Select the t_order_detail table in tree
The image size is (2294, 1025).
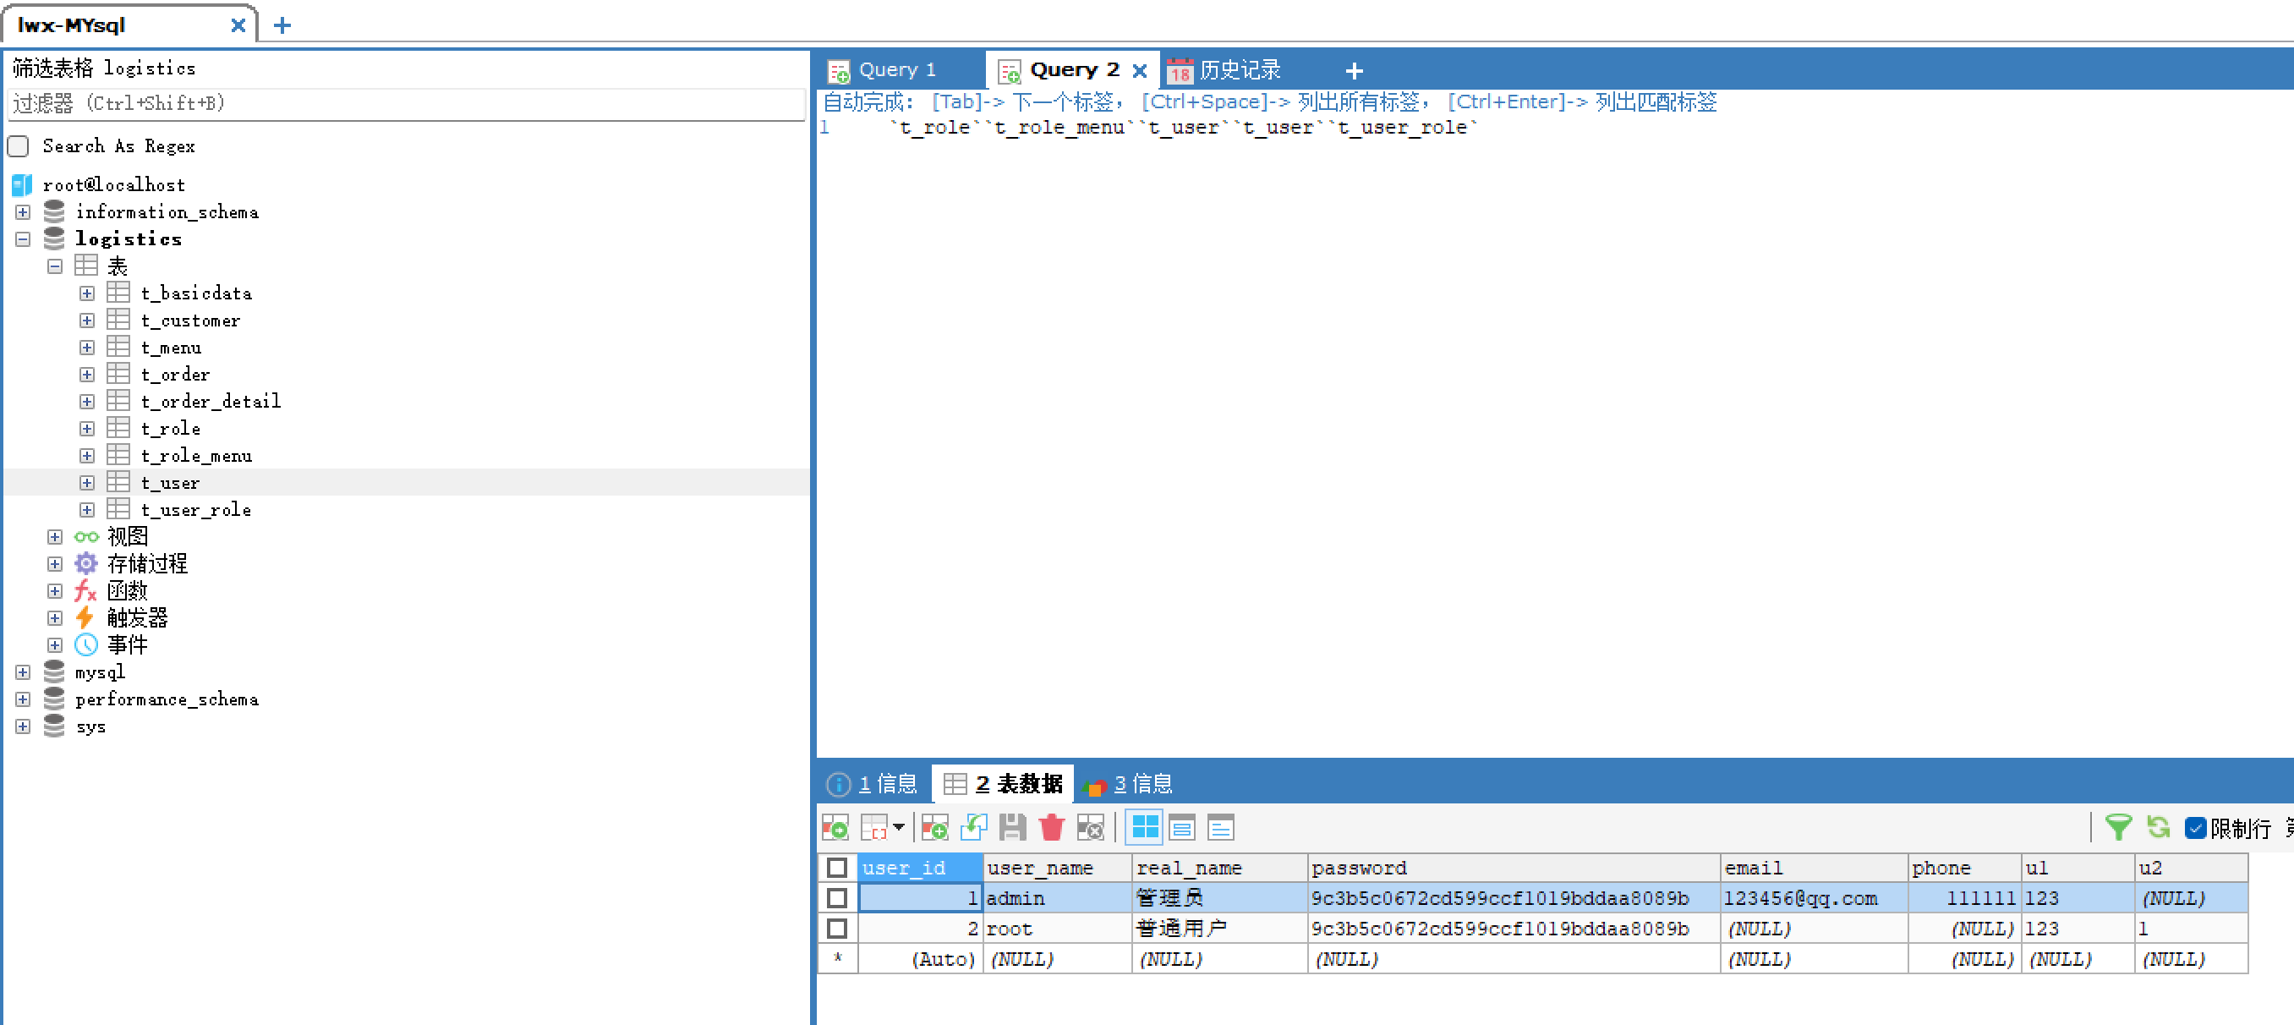tap(211, 402)
